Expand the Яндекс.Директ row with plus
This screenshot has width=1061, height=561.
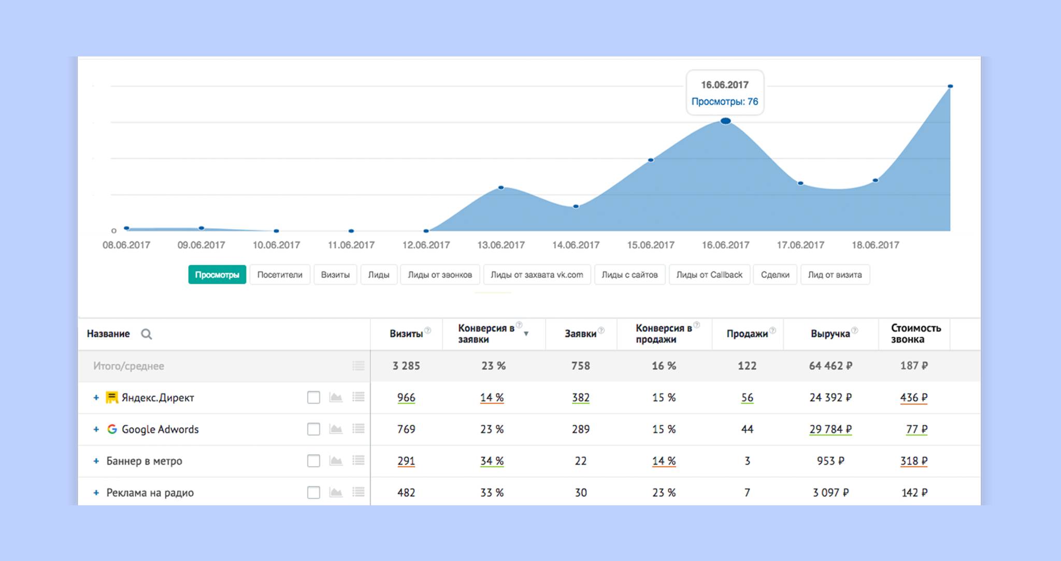pos(96,397)
